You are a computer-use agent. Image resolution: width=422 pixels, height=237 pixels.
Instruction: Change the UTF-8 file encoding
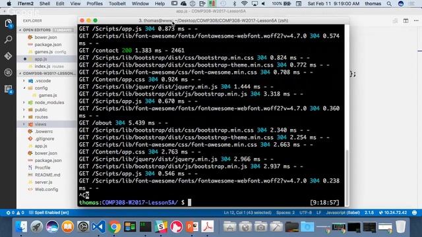click(x=305, y=213)
